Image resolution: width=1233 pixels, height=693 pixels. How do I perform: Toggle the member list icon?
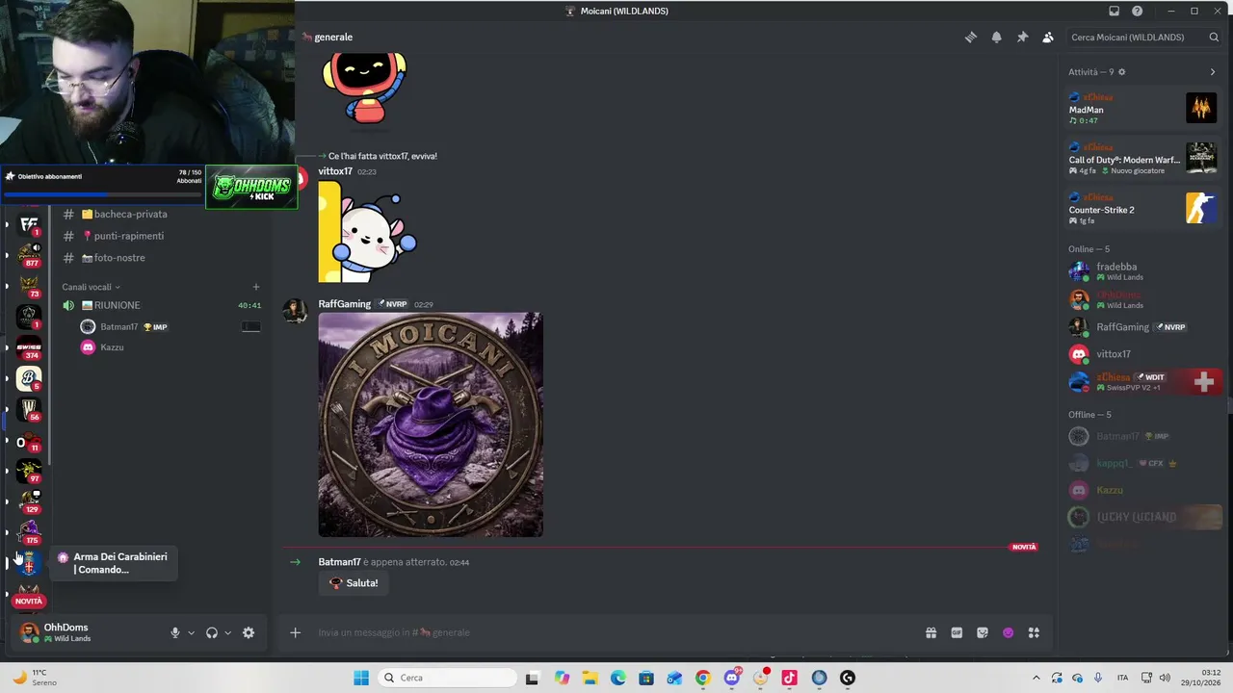point(1048,38)
